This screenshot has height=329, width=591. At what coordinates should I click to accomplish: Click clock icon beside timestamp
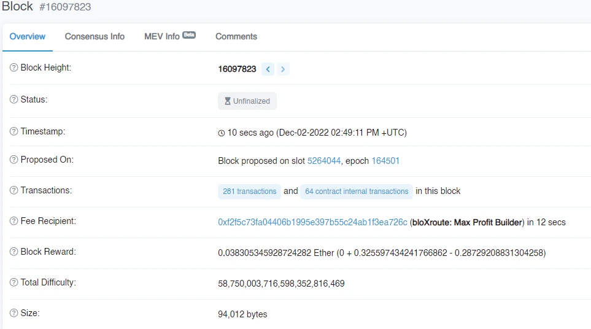[222, 133]
